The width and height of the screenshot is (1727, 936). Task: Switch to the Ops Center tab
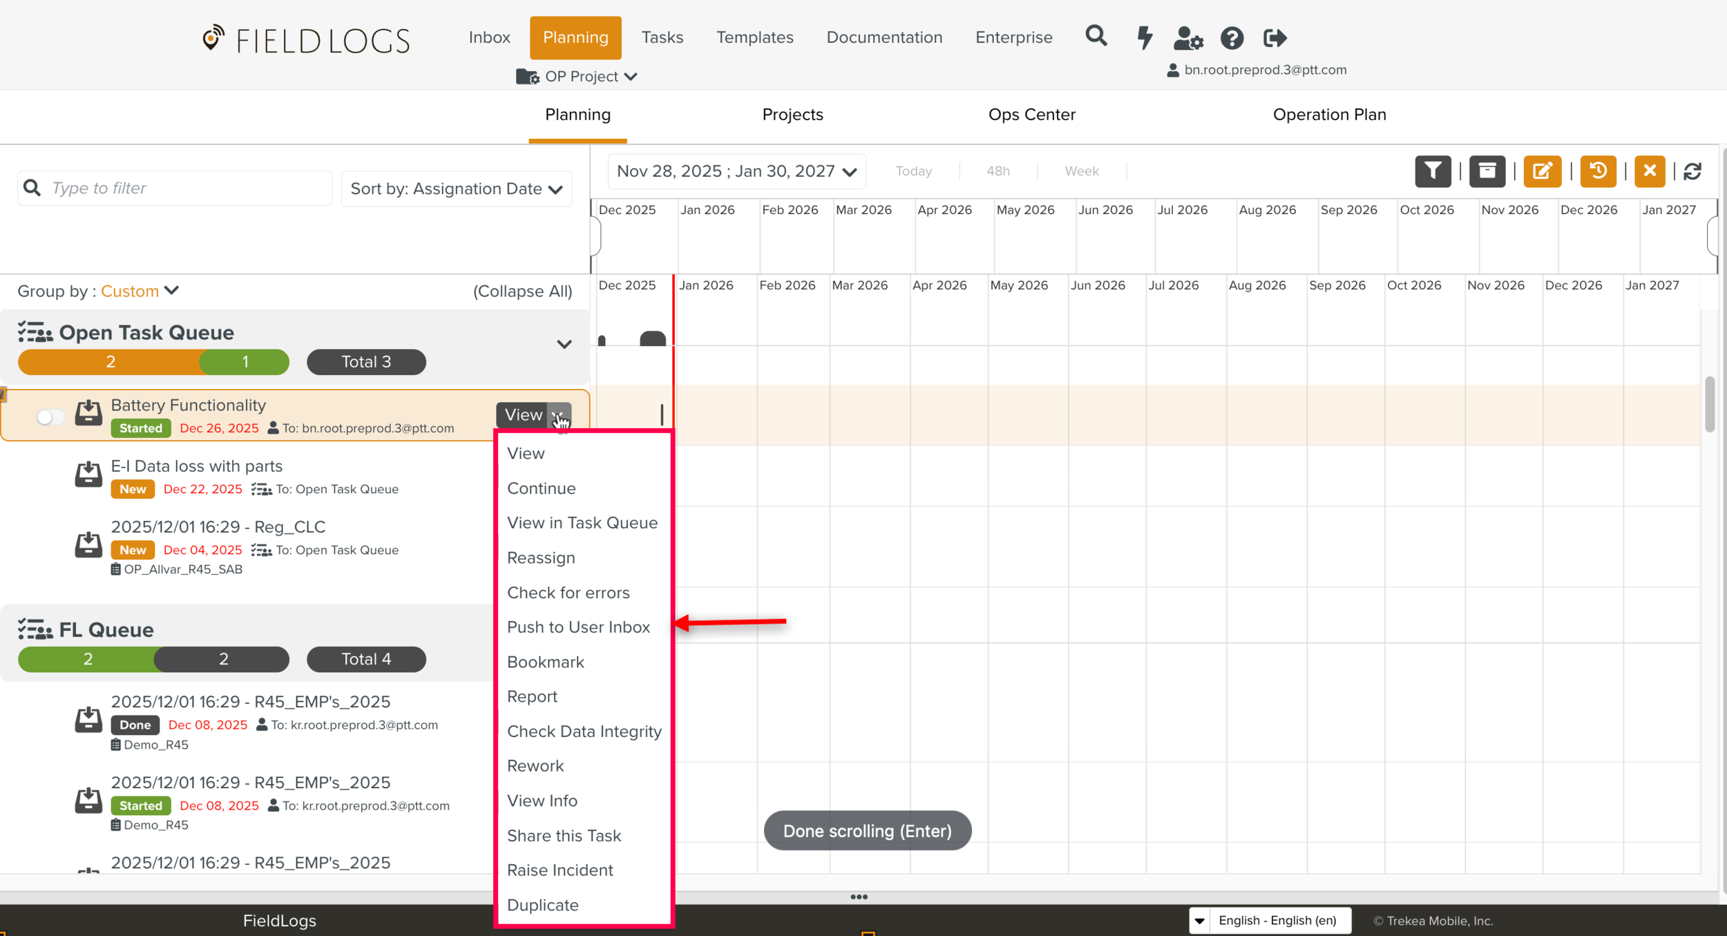point(1031,115)
